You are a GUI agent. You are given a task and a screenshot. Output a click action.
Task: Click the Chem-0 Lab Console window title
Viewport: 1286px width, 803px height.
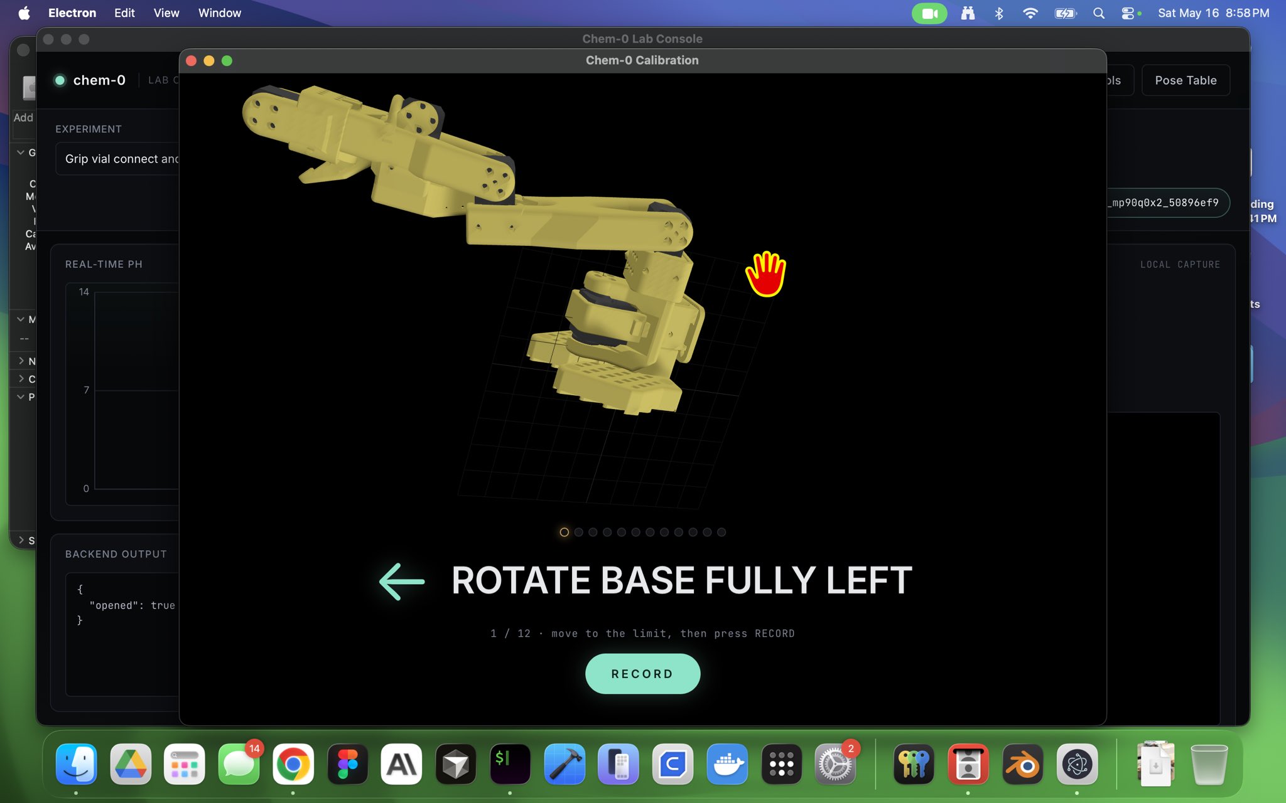pyautogui.click(x=642, y=39)
